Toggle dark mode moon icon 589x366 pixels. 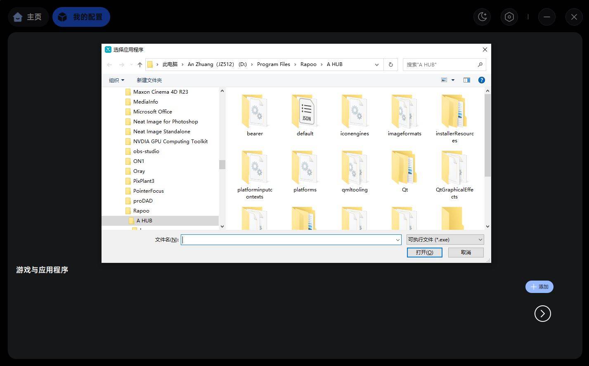(482, 17)
